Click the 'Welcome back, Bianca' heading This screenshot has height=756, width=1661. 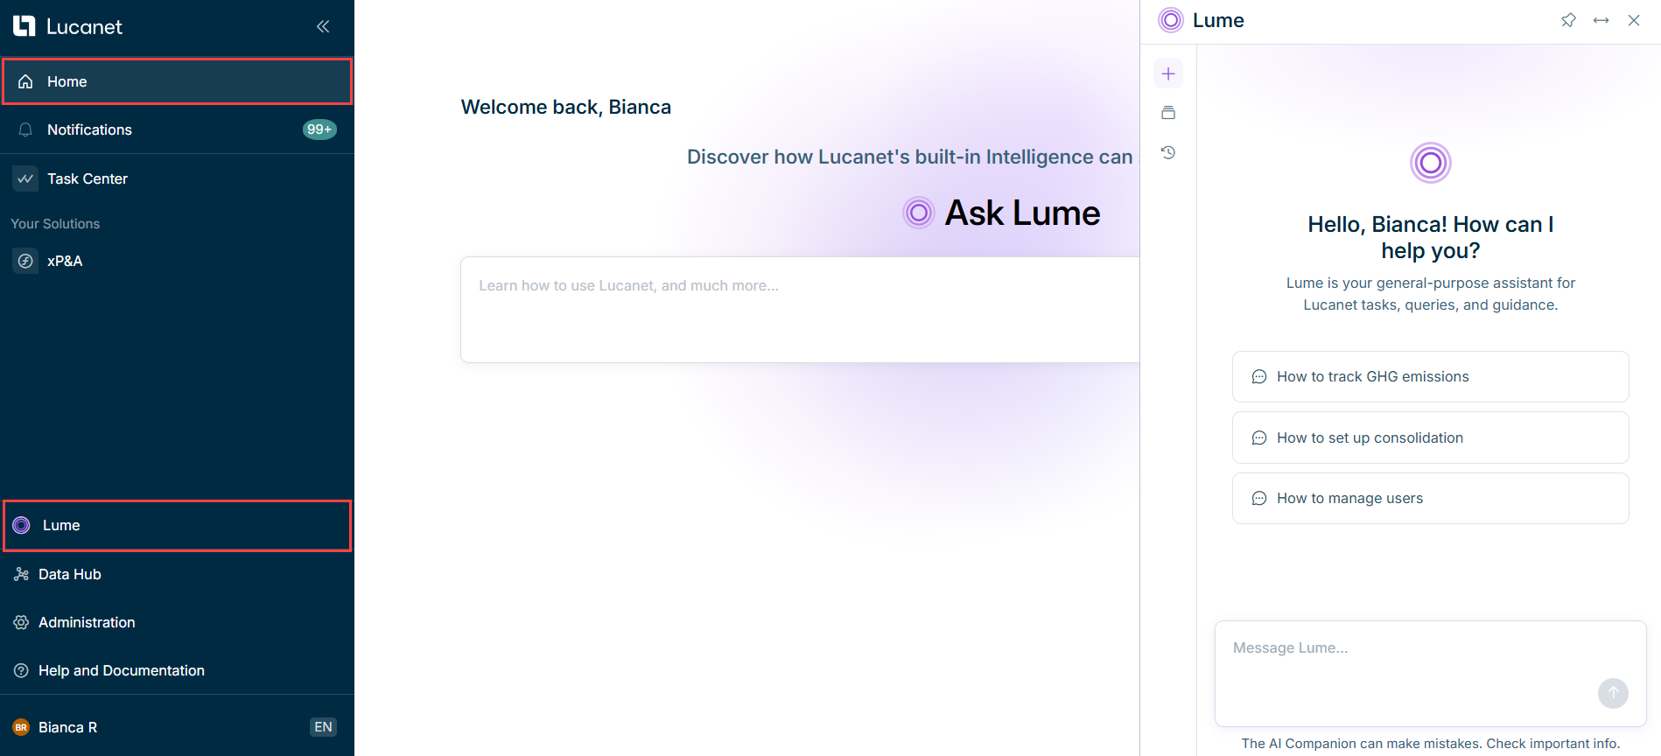pos(566,107)
